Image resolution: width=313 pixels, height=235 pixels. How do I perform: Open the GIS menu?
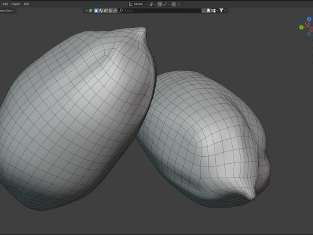[x=26, y=4]
